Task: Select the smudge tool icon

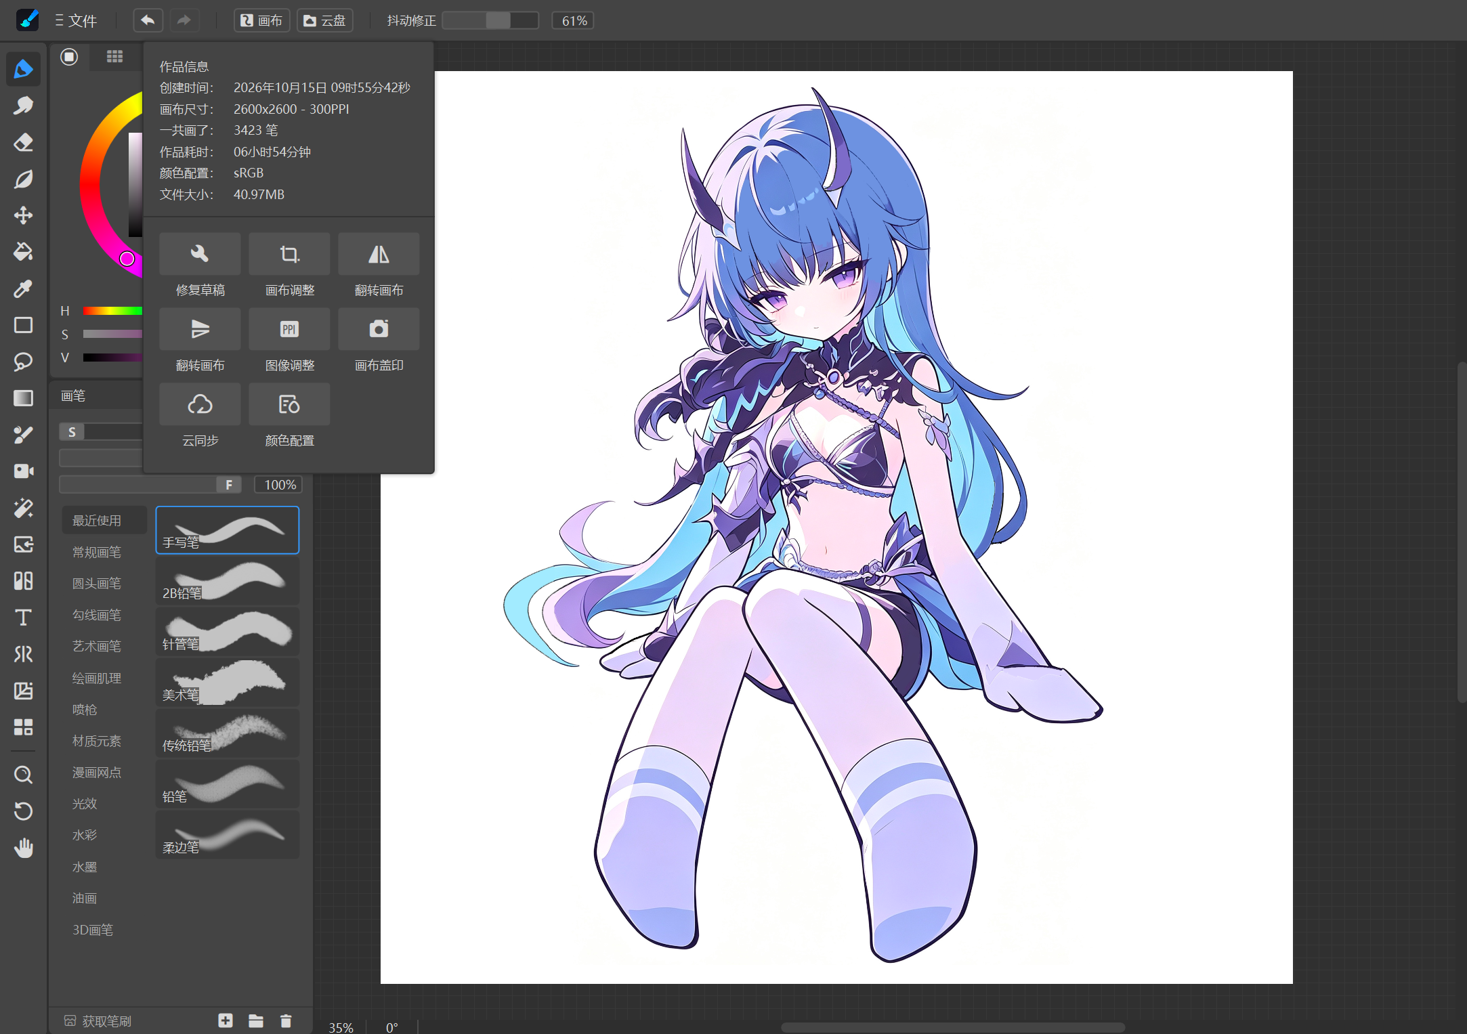Action: tap(24, 106)
